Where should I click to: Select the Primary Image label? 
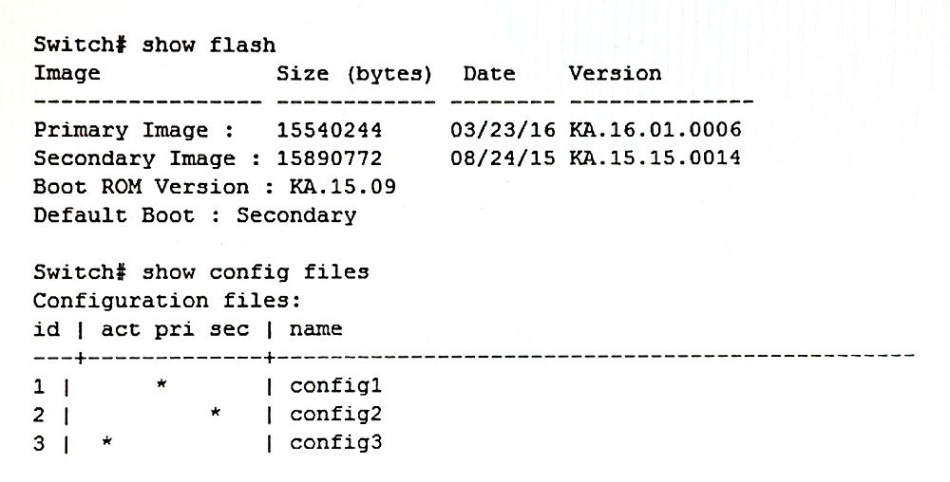(x=134, y=129)
